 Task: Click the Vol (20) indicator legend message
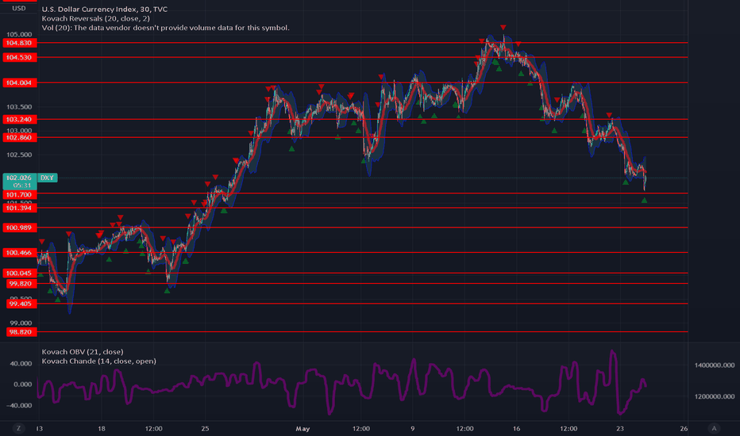(x=165, y=28)
